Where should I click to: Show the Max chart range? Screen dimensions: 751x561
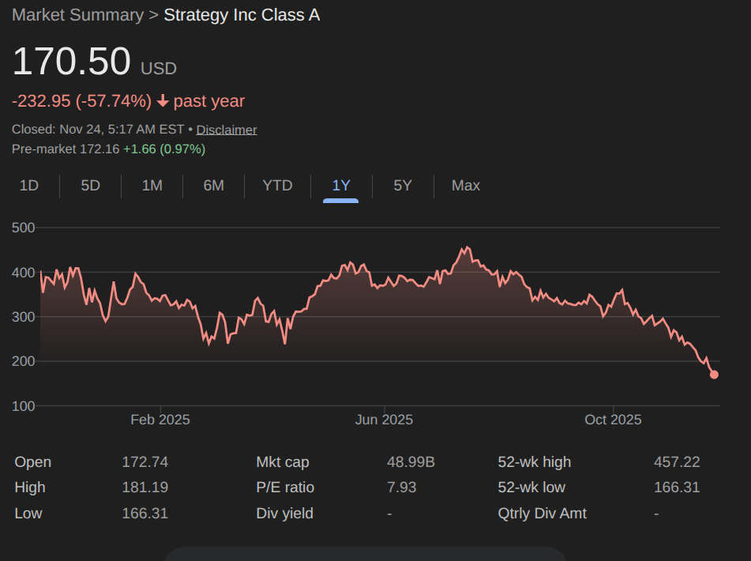click(466, 186)
